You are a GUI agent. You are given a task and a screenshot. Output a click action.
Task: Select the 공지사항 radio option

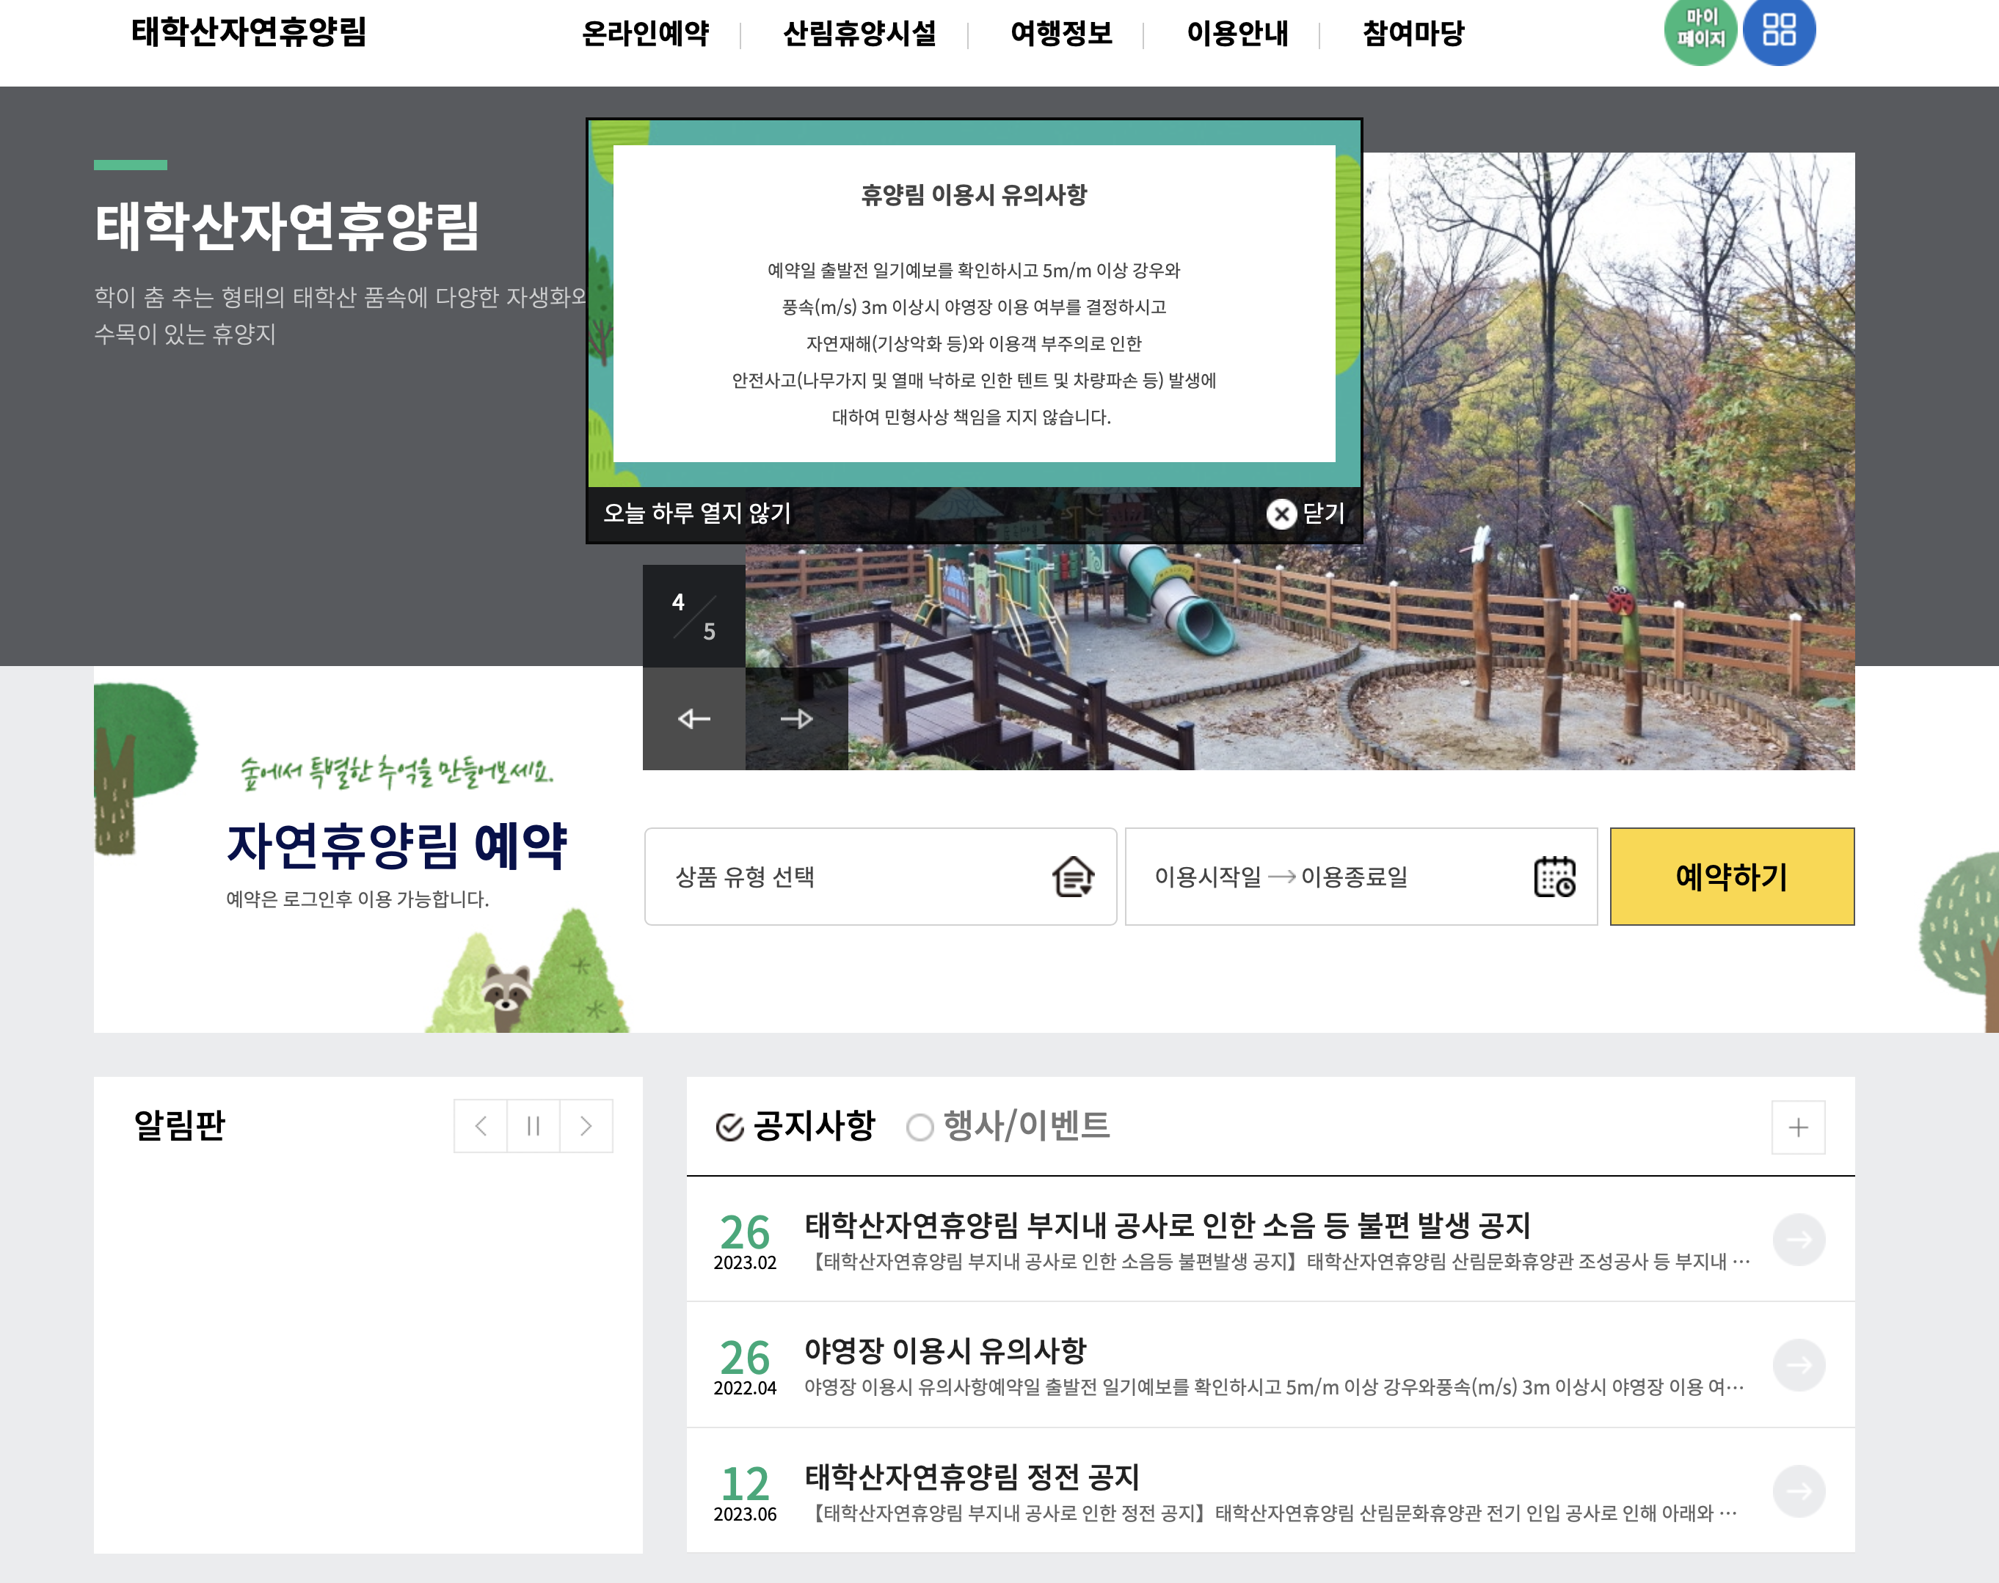click(x=729, y=1127)
